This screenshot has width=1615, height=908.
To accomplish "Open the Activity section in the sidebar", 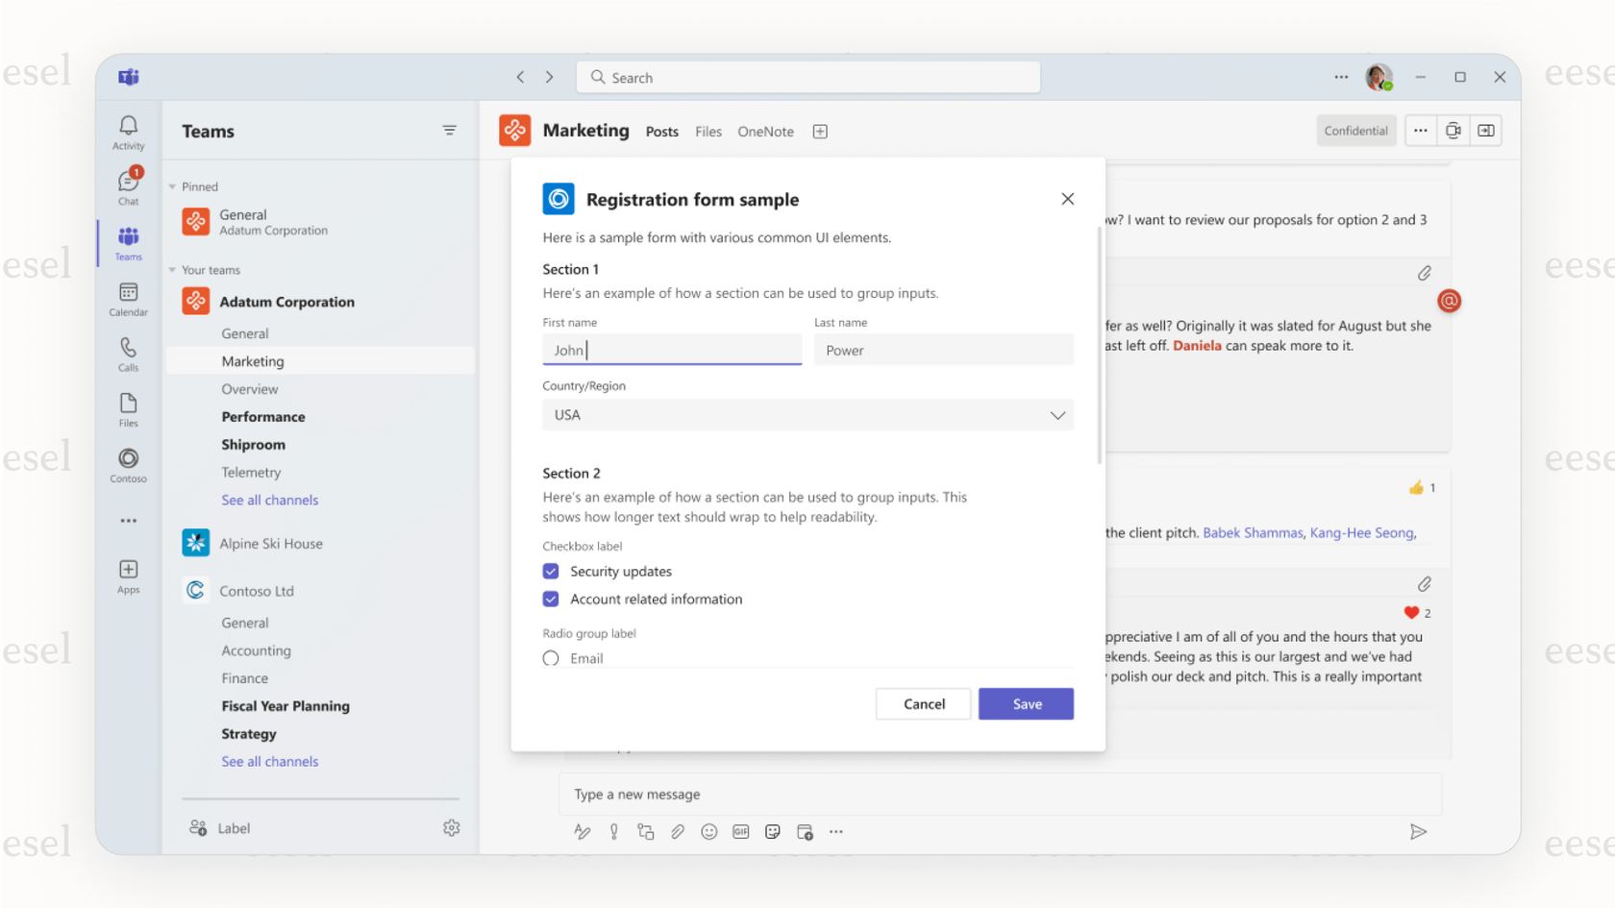I will click(x=128, y=131).
